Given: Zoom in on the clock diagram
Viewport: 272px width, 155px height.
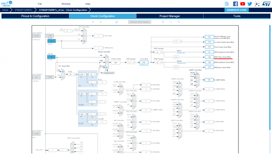Looking at the screenshot, I should click(163, 22).
